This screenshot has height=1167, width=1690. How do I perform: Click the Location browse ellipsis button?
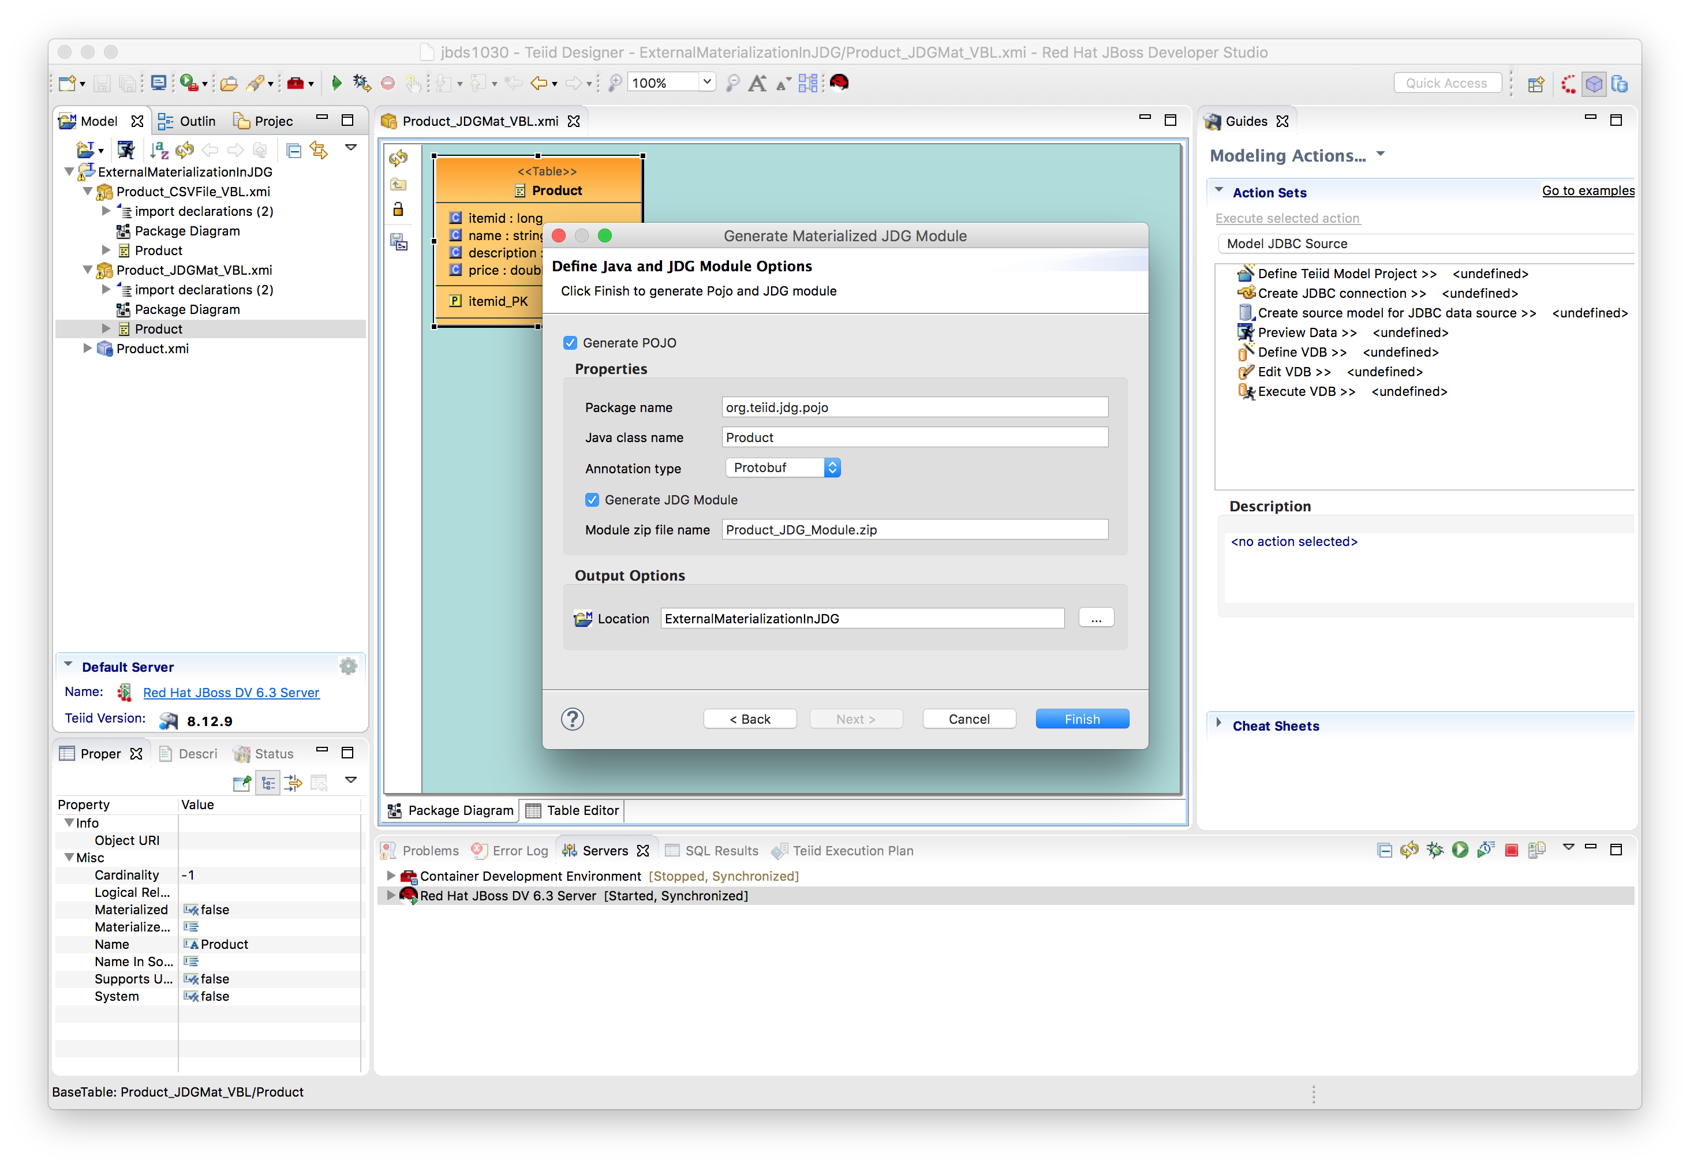[x=1095, y=618]
